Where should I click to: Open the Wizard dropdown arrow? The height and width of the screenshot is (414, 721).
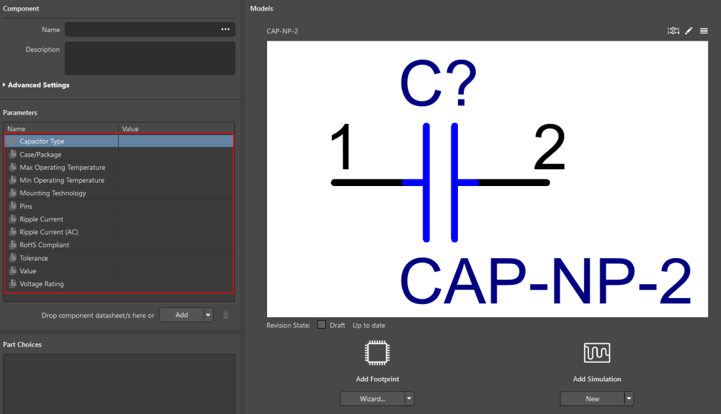coord(409,399)
